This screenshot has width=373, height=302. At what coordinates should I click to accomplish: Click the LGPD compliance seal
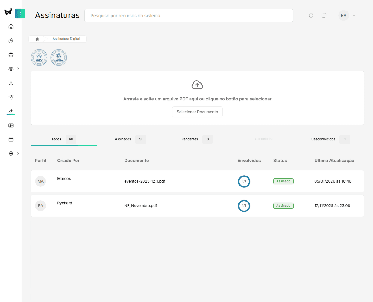point(39,57)
